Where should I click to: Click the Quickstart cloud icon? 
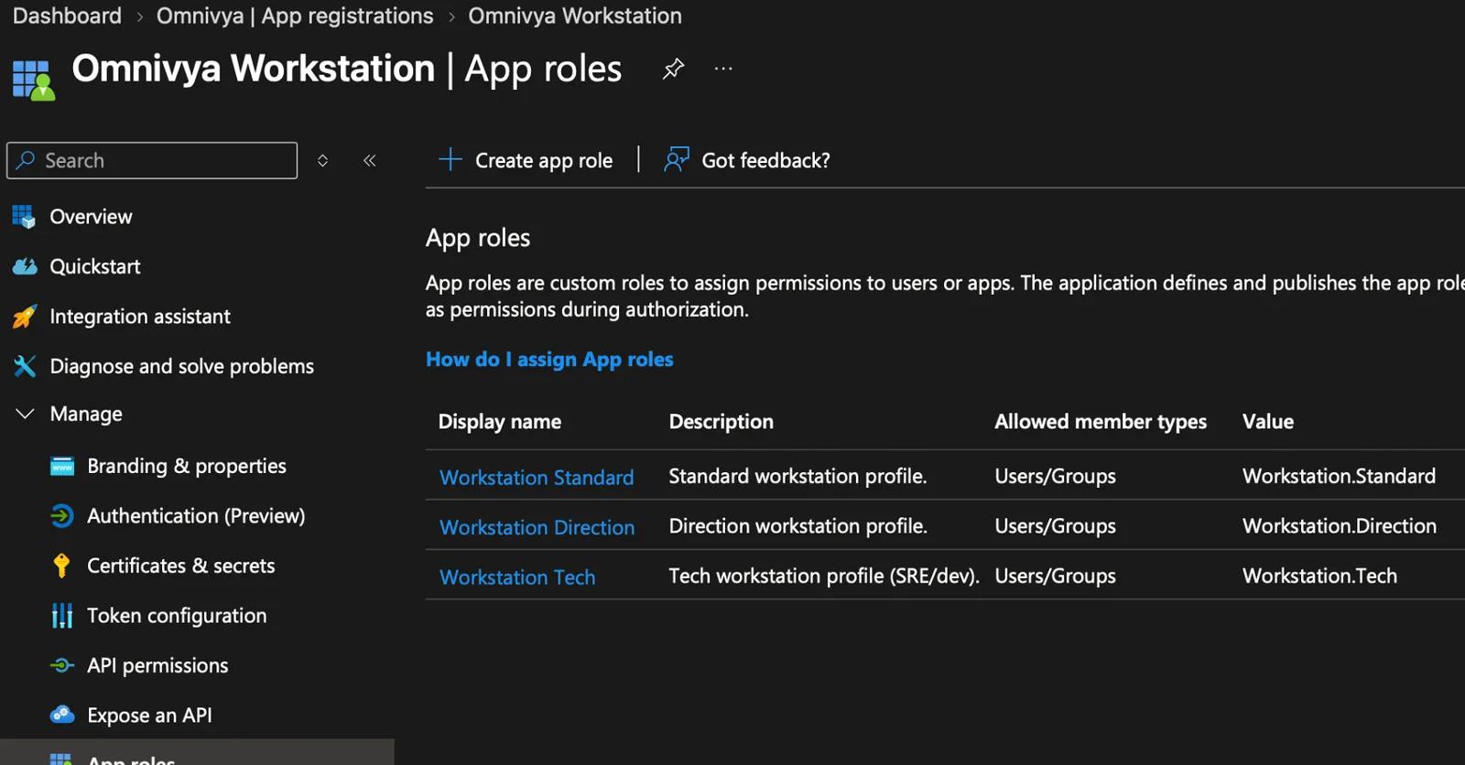click(25, 266)
